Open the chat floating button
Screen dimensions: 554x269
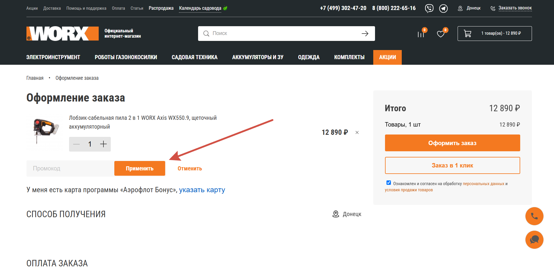click(534, 240)
